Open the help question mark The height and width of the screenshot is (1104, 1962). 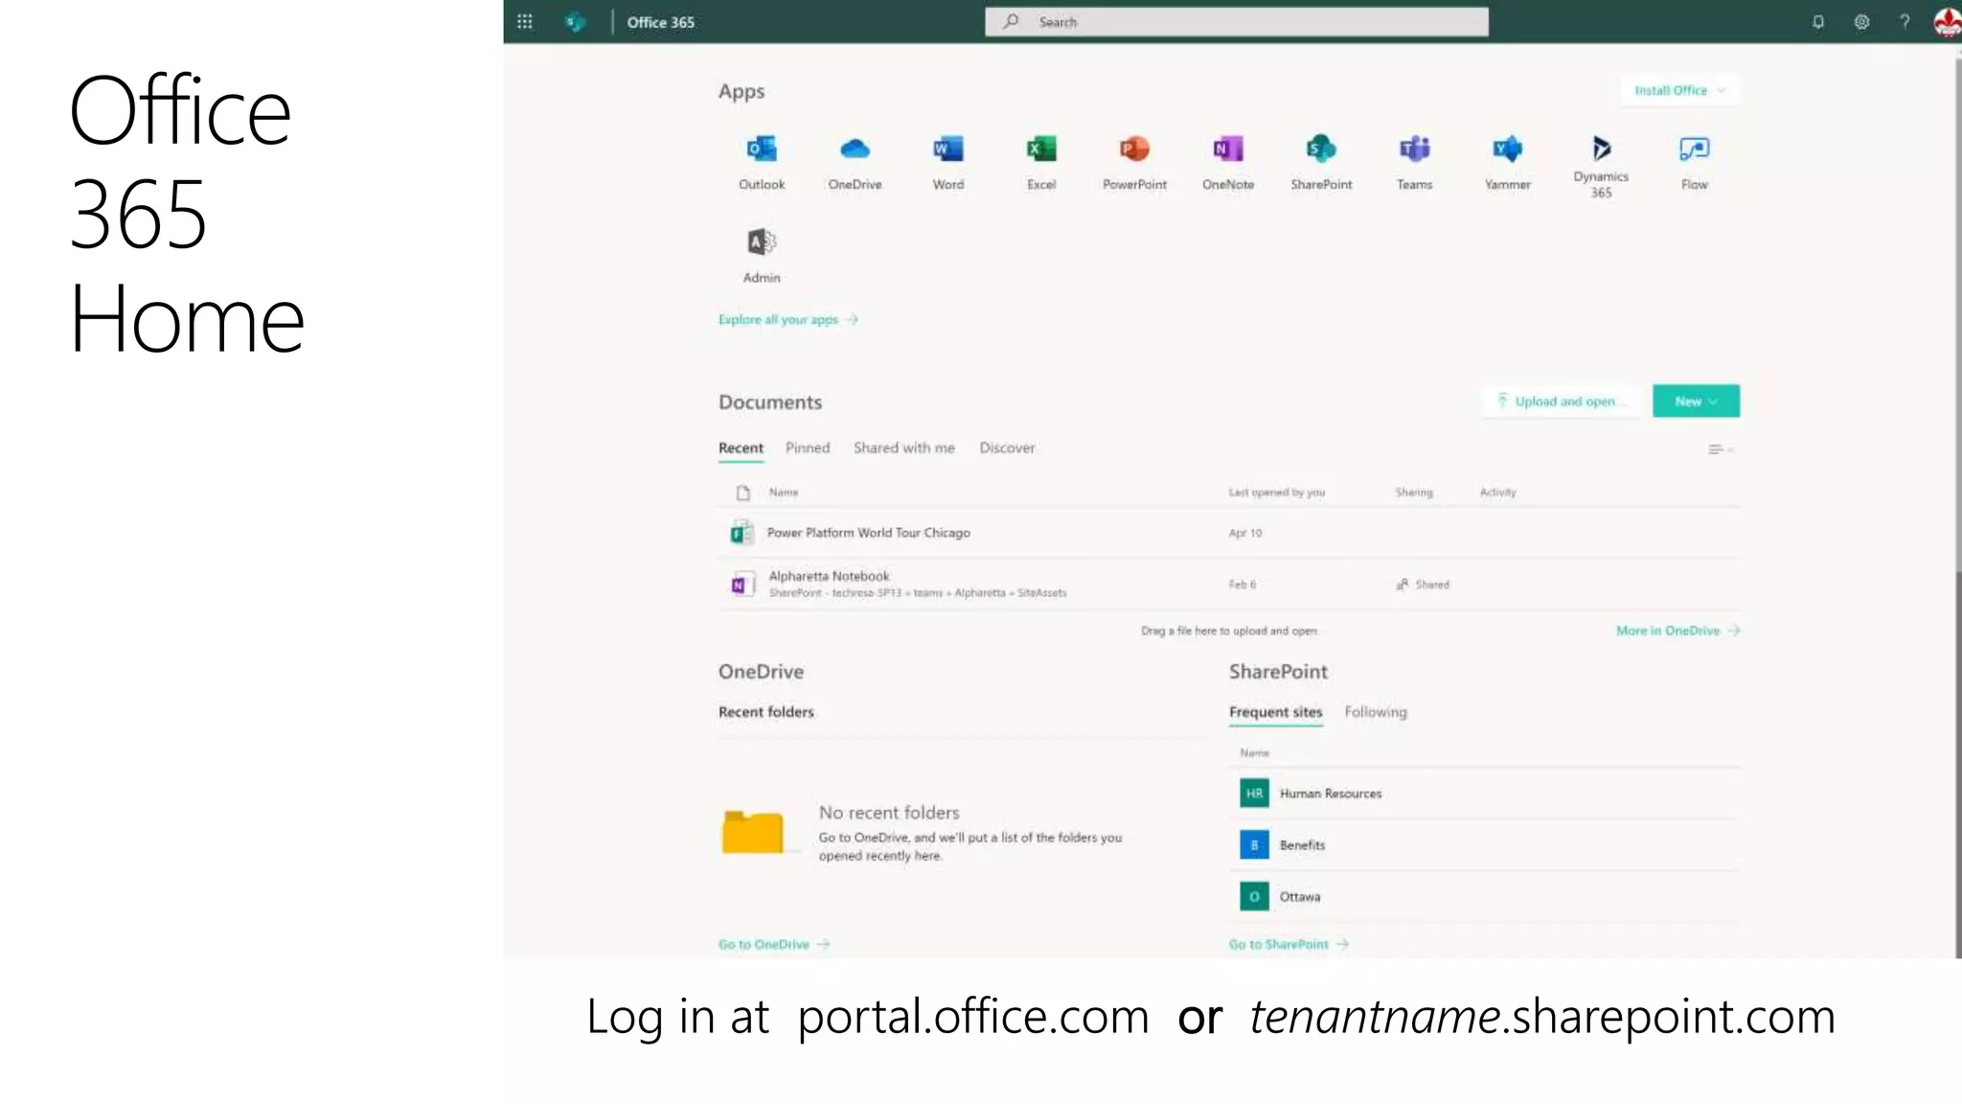[x=1905, y=22]
